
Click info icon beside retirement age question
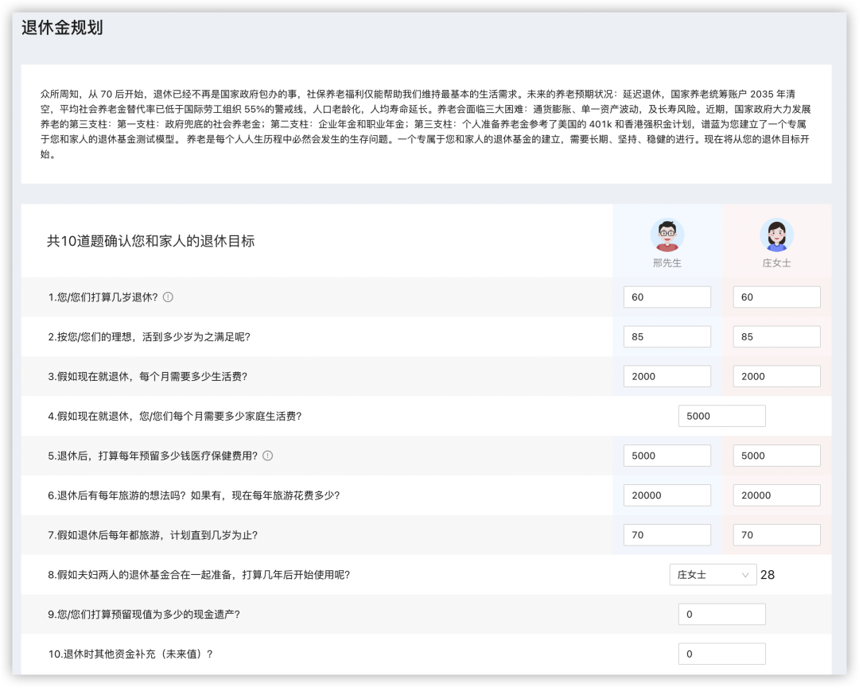[x=168, y=297]
